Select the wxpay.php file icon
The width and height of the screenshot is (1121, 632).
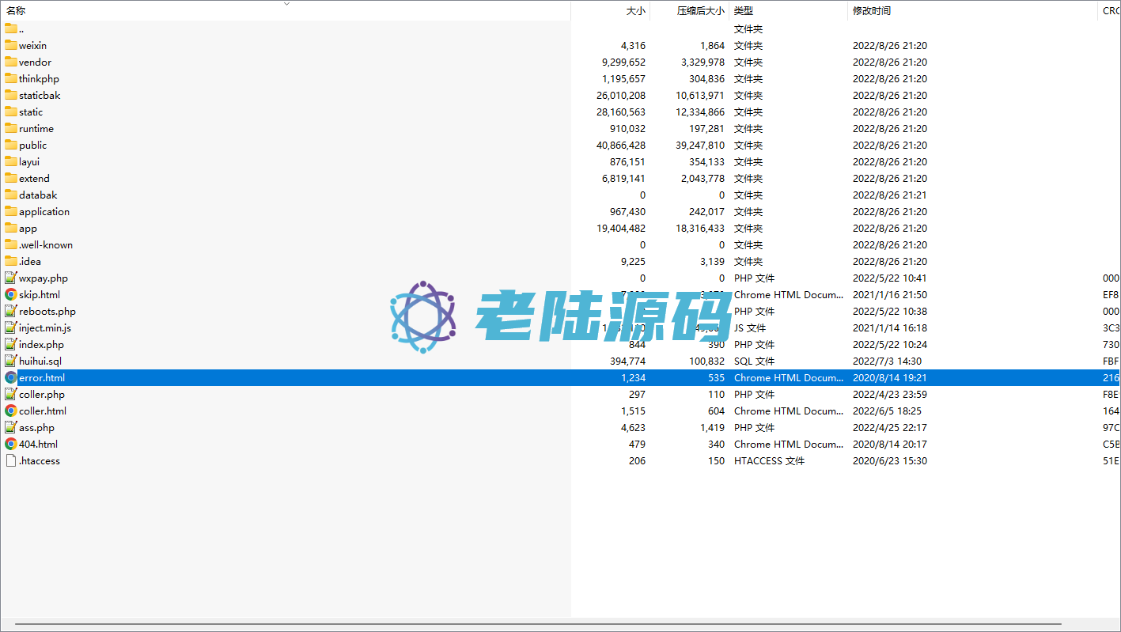tap(11, 278)
